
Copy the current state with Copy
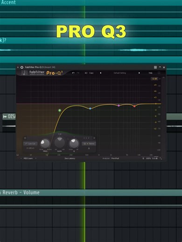(x=91, y=73)
